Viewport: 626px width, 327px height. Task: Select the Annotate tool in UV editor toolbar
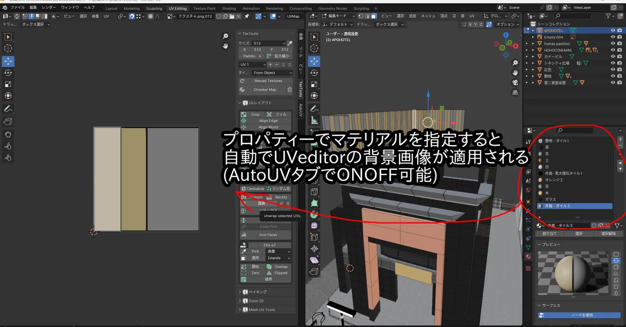8,108
